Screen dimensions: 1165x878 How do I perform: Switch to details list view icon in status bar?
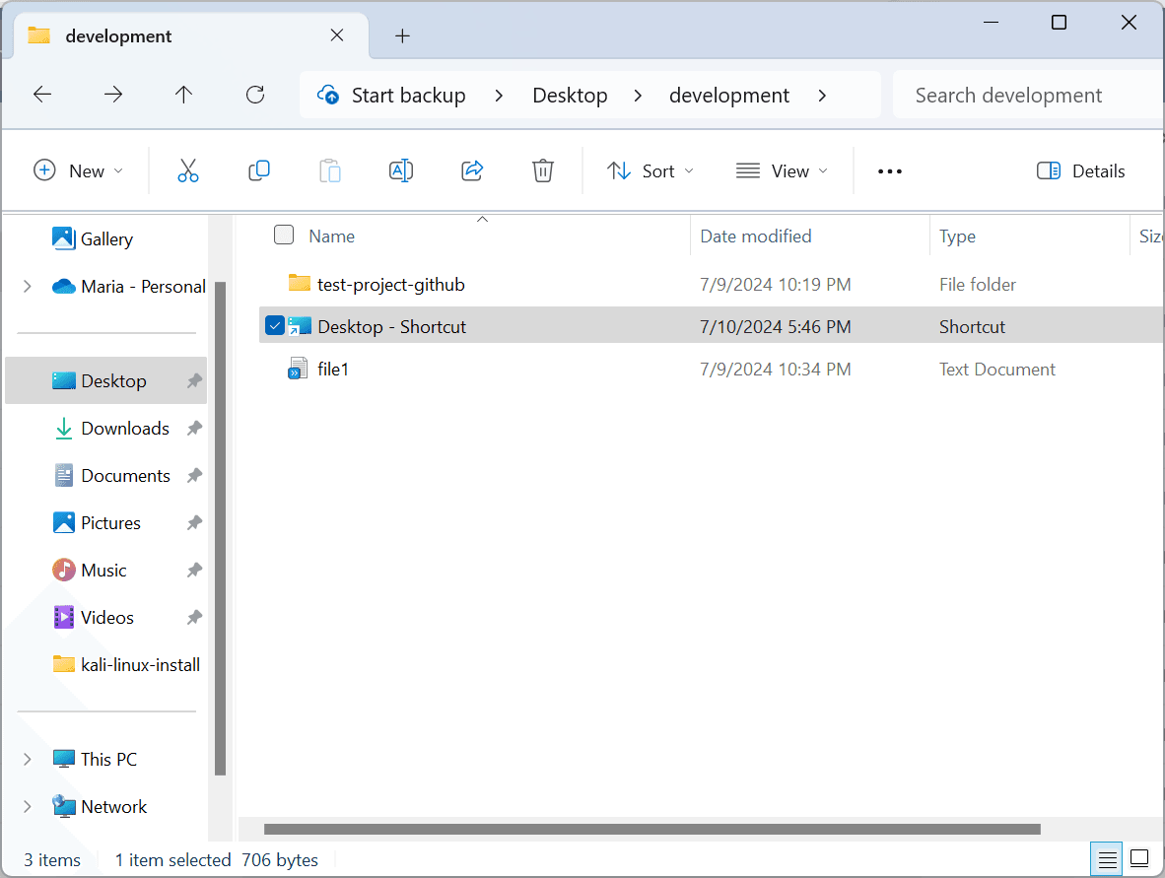(1107, 859)
